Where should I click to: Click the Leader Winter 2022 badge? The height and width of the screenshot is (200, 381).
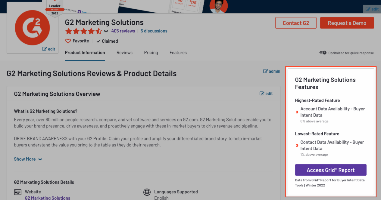tap(55, 8)
